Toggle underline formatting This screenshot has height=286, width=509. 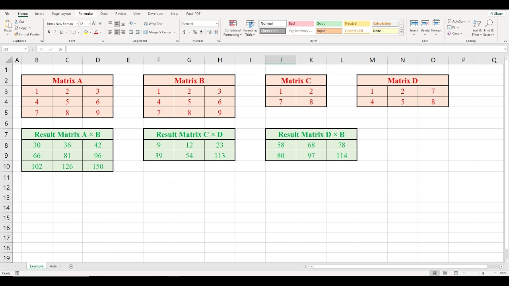[61, 32]
